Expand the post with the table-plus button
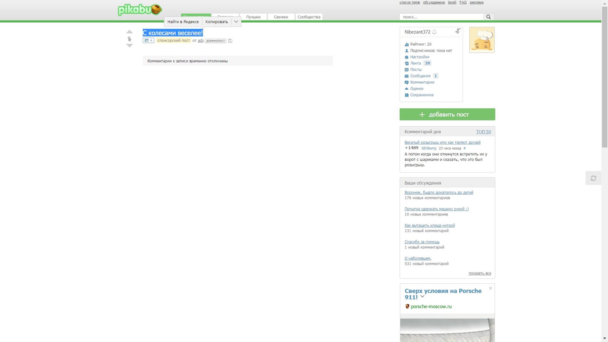 tap(148, 41)
